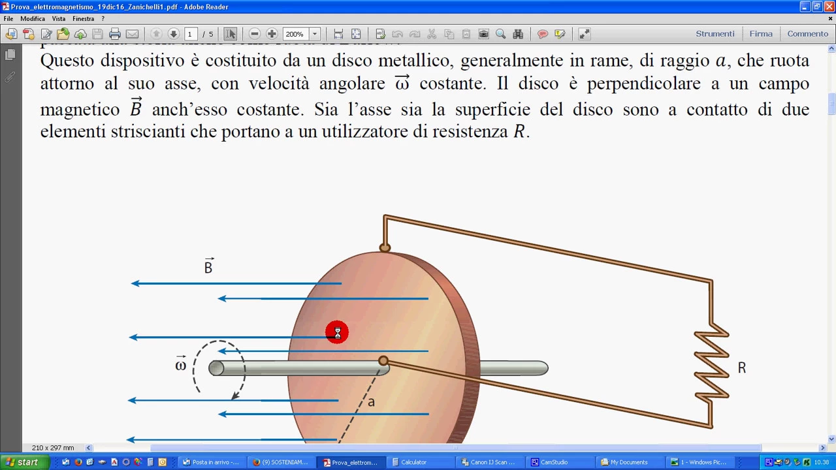Switch to Calculator in the taskbar

421,462
